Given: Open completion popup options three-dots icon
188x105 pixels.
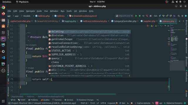Looking at the screenshot, I should [129, 76].
